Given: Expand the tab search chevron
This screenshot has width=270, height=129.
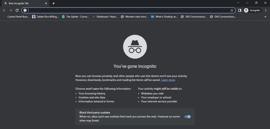Looking at the screenshot, I should 238,3.
